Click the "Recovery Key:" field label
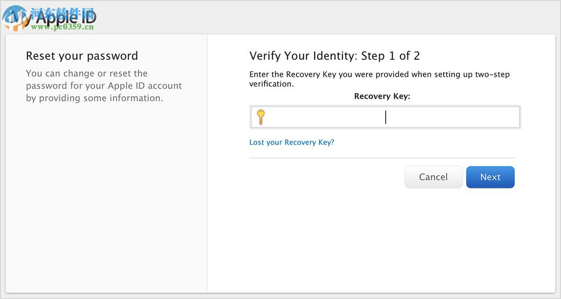 pos(382,96)
